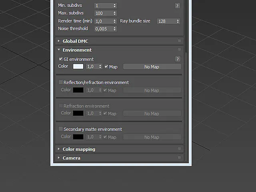Click help icon beside Min. subdivs

(177, 6)
